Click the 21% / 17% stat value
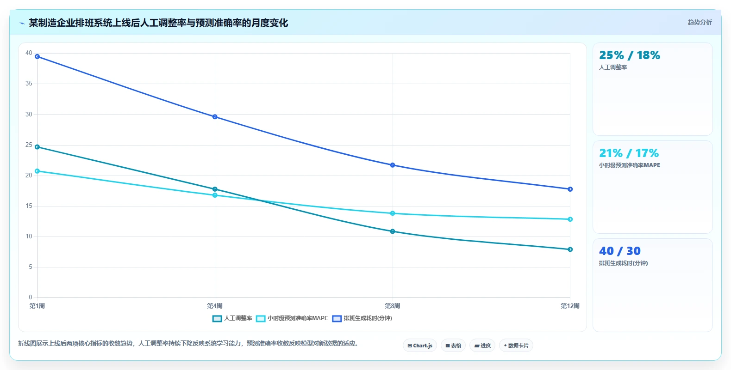 point(629,153)
